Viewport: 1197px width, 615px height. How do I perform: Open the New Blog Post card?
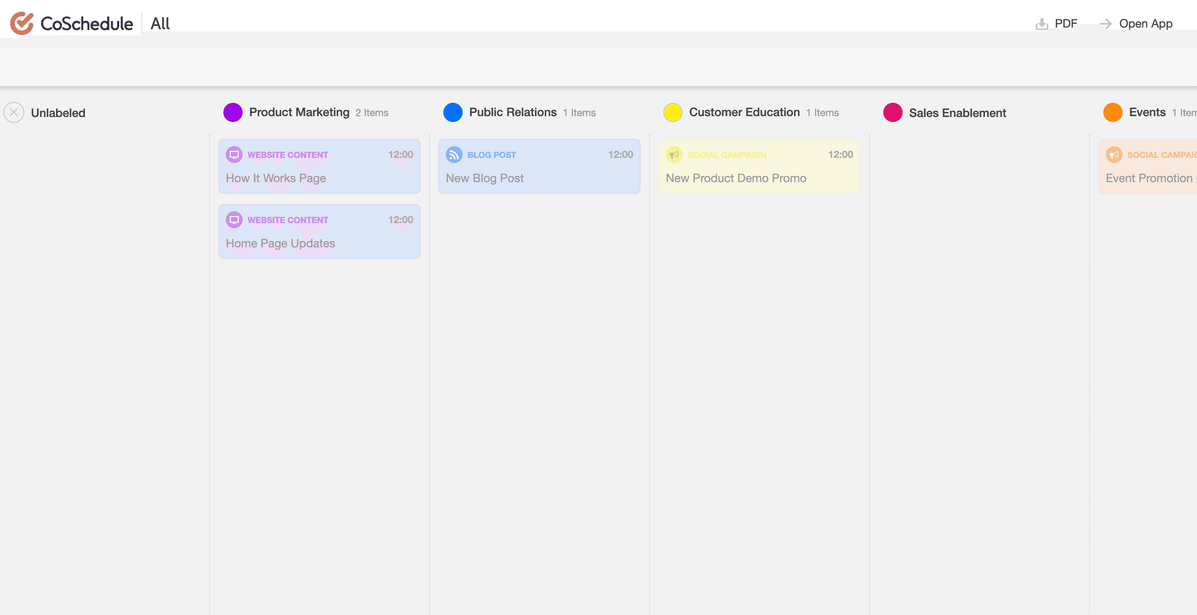[540, 166]
